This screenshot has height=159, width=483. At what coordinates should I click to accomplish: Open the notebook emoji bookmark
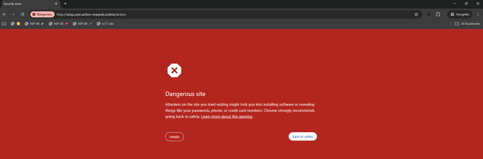tap(15, 24)
